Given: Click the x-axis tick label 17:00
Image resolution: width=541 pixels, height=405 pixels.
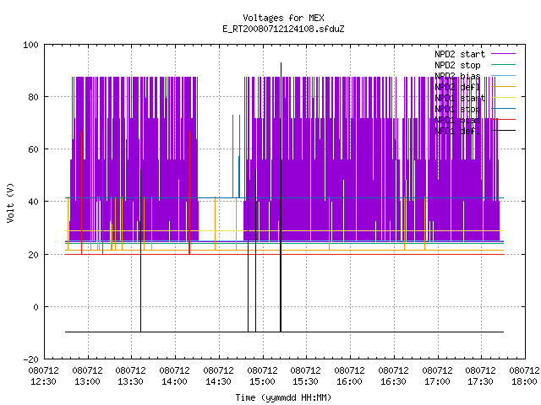Looking at the screenshot, I should click(437, 381).
